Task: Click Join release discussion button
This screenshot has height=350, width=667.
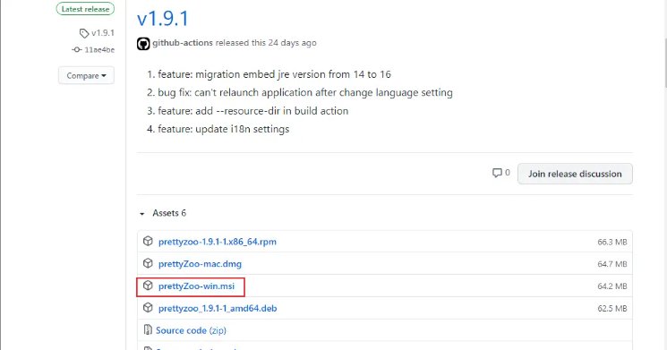Action: click(x=575, y=174)
